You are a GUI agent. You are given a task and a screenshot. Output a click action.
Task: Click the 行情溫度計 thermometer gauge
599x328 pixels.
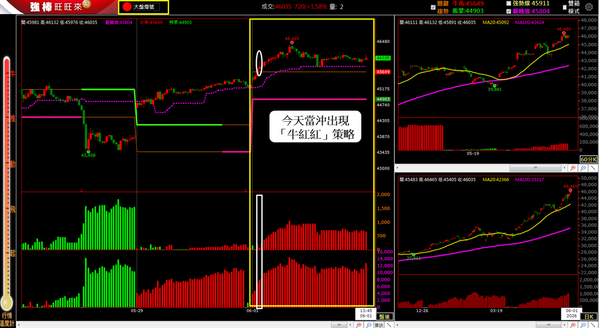6,184
